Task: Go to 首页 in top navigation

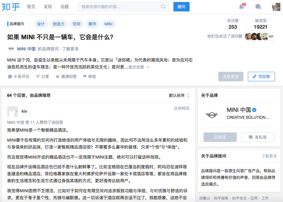Action: click(31, 7)
